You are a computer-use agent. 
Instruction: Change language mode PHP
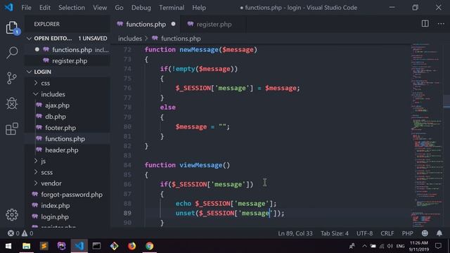tap(407, 233)
